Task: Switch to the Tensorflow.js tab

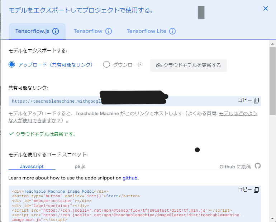Action: pos(37,31)
